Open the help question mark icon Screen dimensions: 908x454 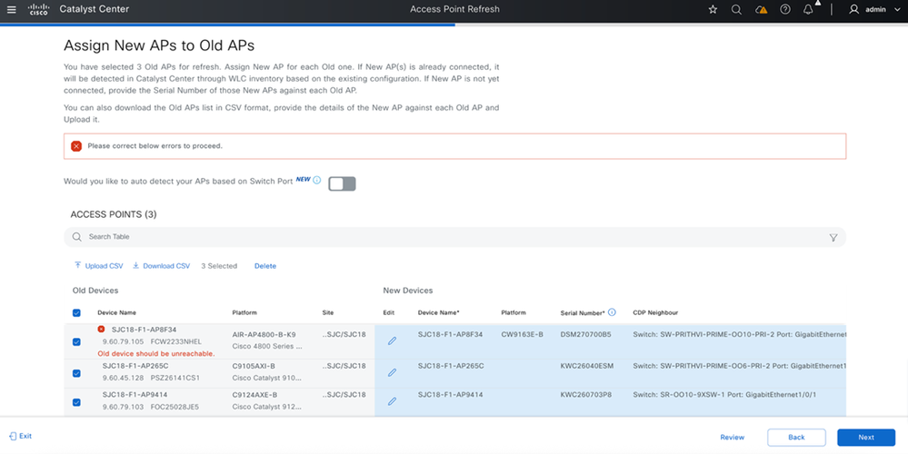click(x=784, y=9)
